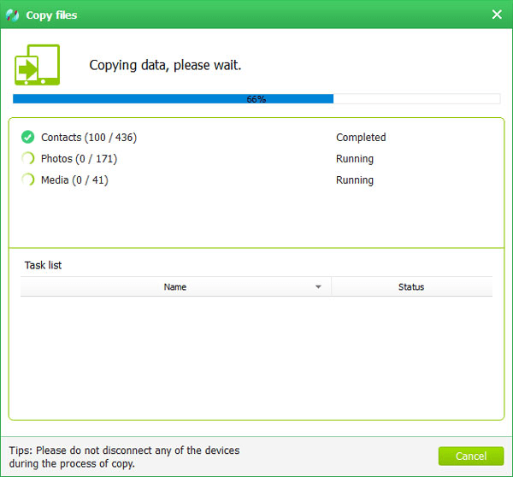Close the Copy files dialog

497,15
